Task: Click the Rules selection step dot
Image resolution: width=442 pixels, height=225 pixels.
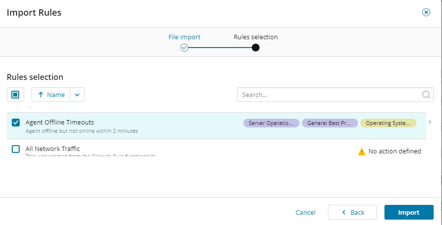Action: point(255,48)
